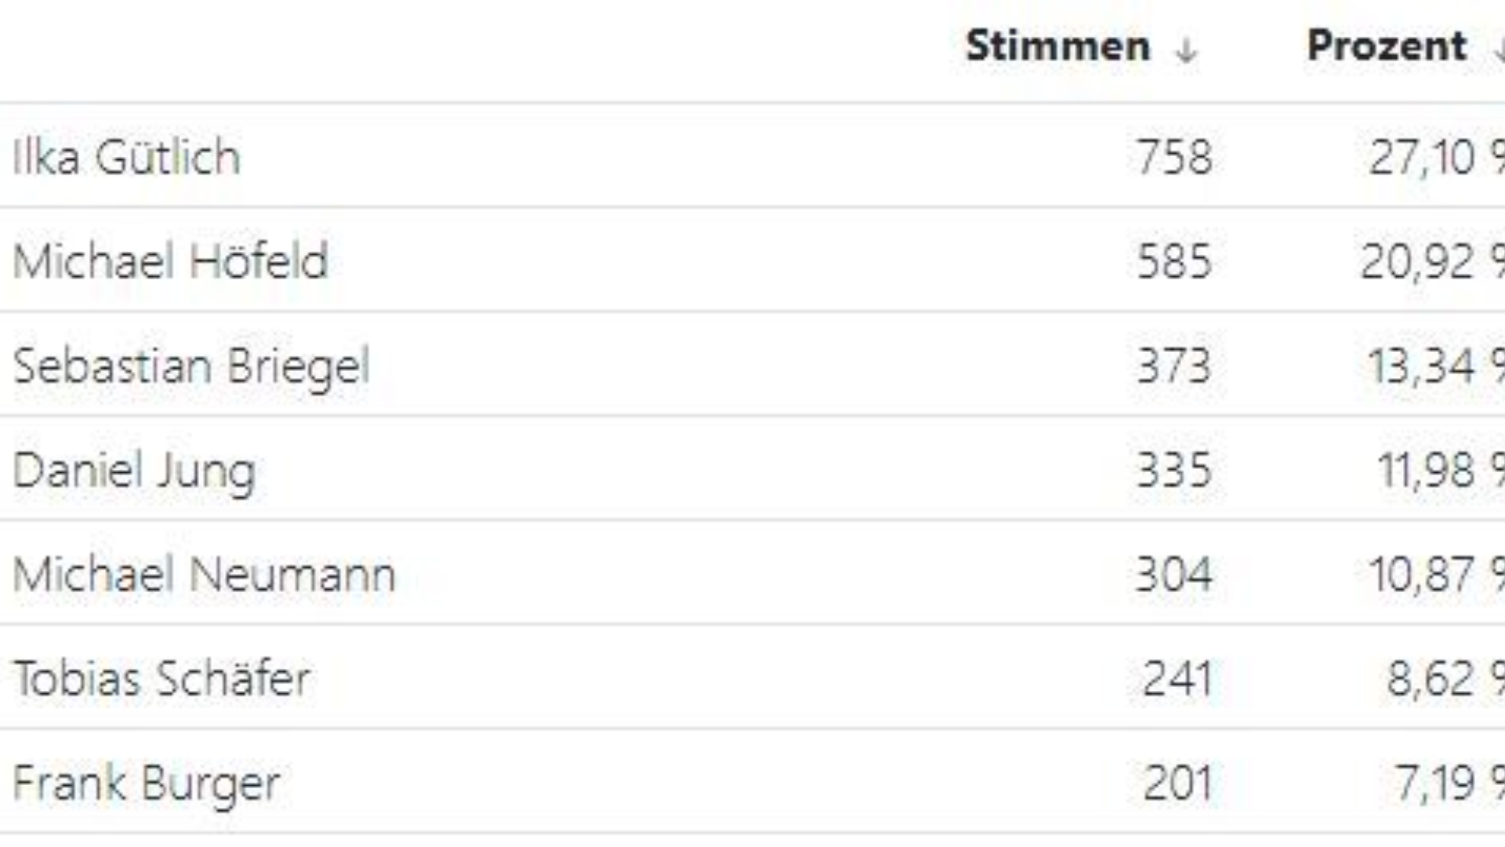Click the vote count 201 for Frank Burger
The image size is (1505, 847).
1173,782
